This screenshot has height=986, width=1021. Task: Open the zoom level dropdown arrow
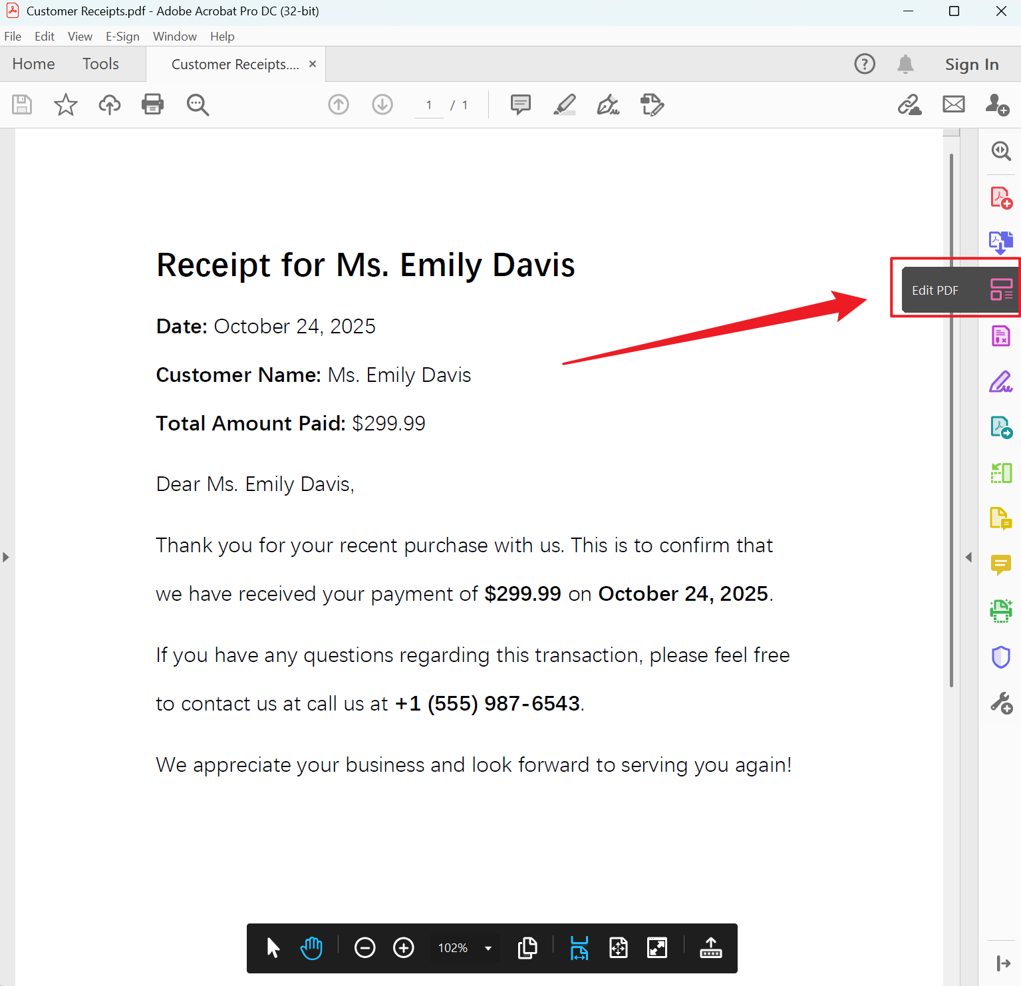pyautogui.click(x=488, y=948)
